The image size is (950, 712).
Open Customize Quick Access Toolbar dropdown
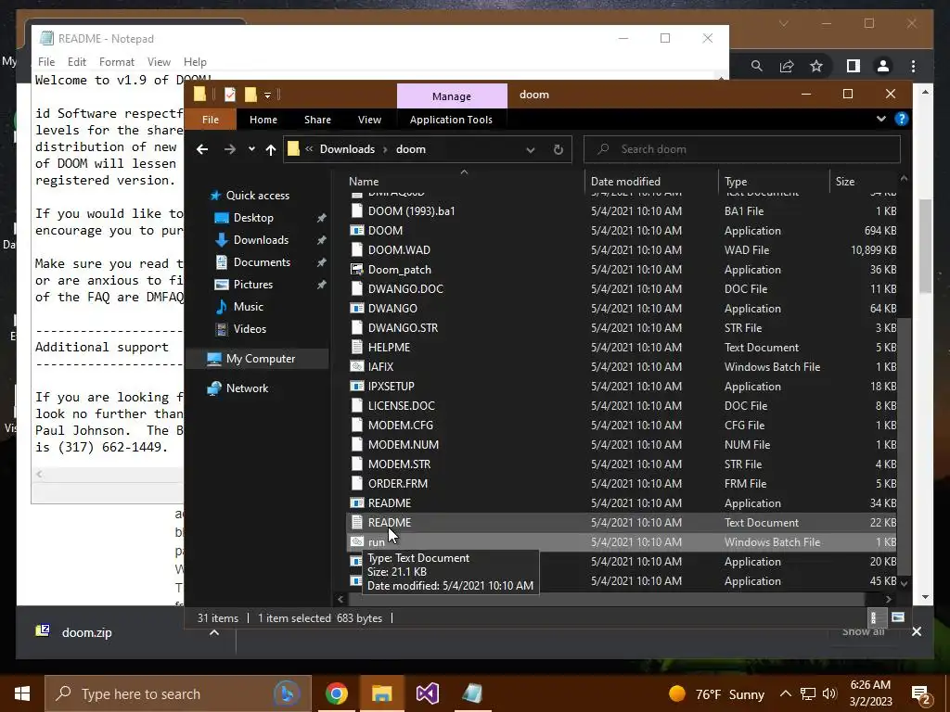(x=267, y=95)
